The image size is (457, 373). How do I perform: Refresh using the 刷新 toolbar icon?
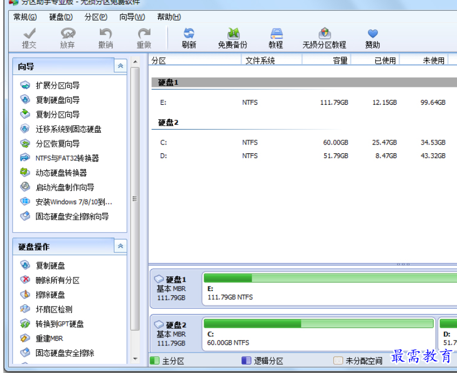(189, 38)
